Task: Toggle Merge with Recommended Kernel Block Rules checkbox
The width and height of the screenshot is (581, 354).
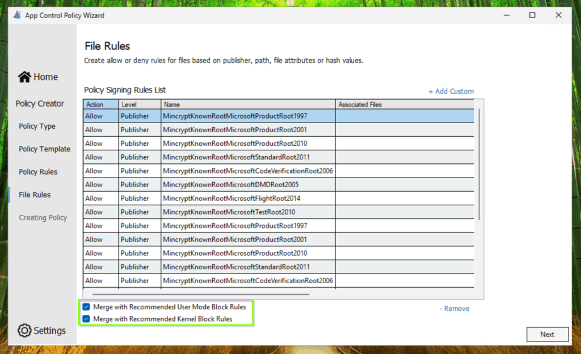Action: click(x=86, y=319)
